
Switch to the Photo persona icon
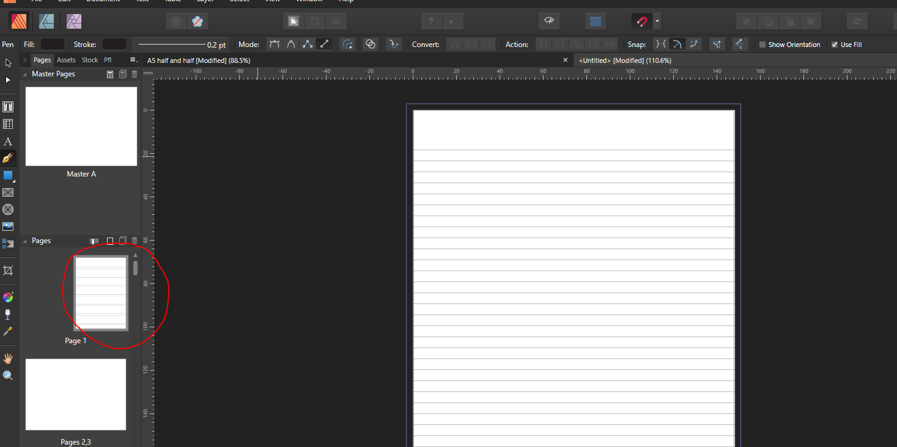(74, 21)
